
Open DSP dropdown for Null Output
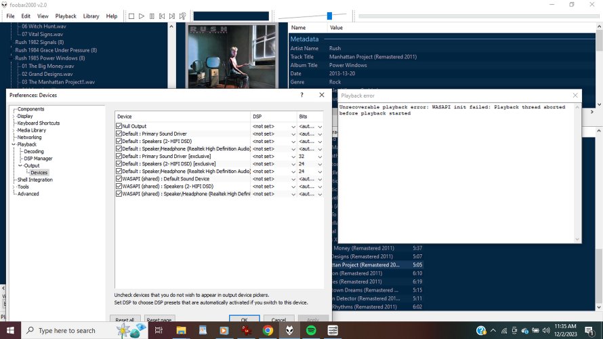tap(293, 127)
